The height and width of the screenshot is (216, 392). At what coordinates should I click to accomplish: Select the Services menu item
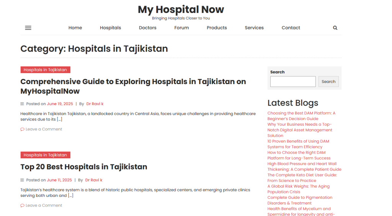click(x=254, y=28)
